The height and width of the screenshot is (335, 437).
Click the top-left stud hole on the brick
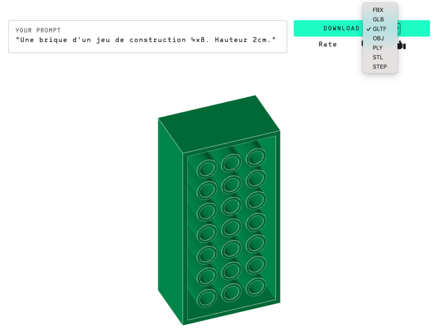(207, 168)
